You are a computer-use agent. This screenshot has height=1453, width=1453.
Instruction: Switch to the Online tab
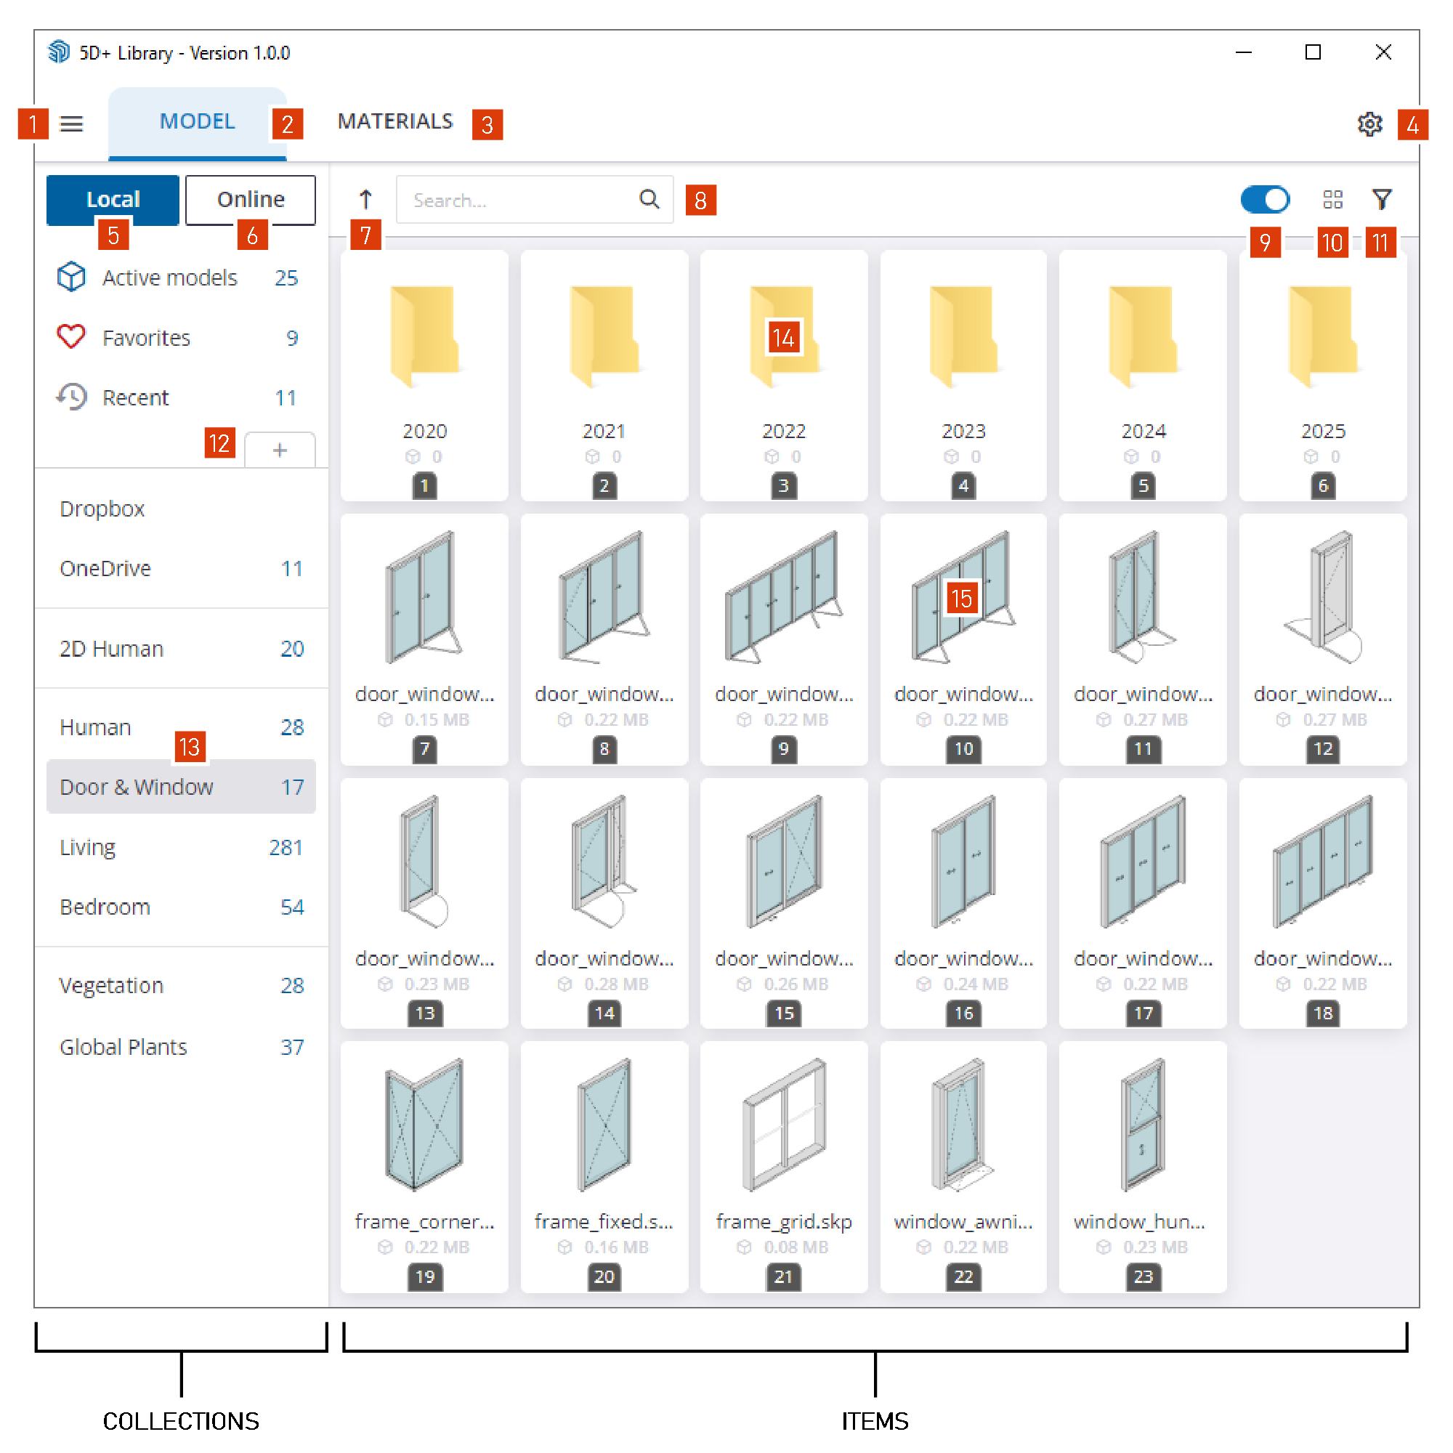[x=248, y=200]
